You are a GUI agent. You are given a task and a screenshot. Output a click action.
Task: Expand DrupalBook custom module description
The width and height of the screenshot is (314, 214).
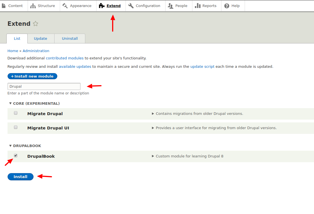(187, 156)
